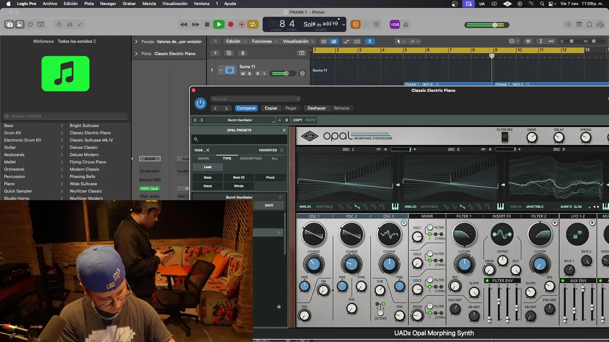This screenshot has height=342, width=609.
Task: Select Wurlitzer Classic patch in library
Action: click(x=86, y=191)
